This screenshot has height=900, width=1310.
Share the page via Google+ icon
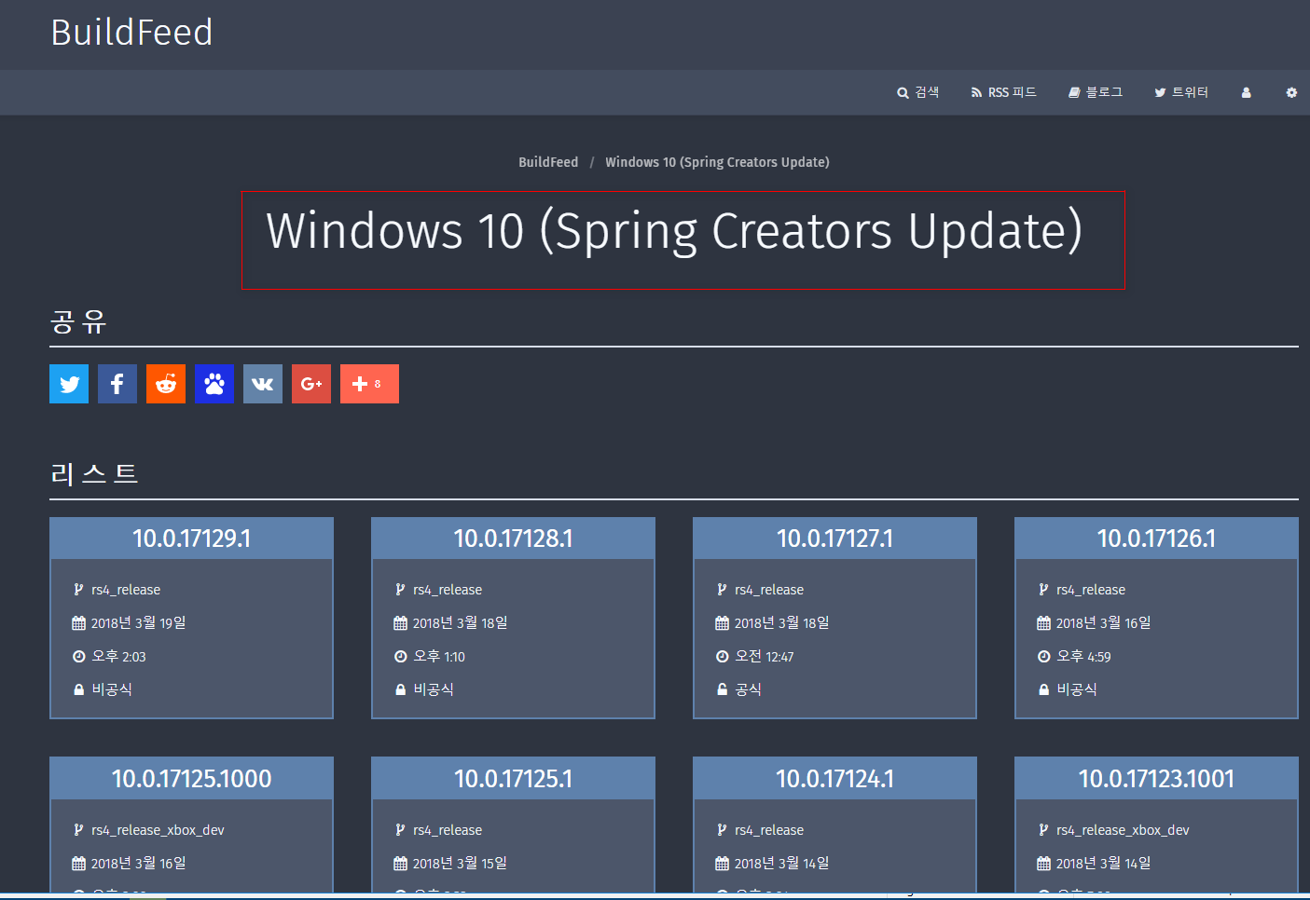(x=311, y=384)
